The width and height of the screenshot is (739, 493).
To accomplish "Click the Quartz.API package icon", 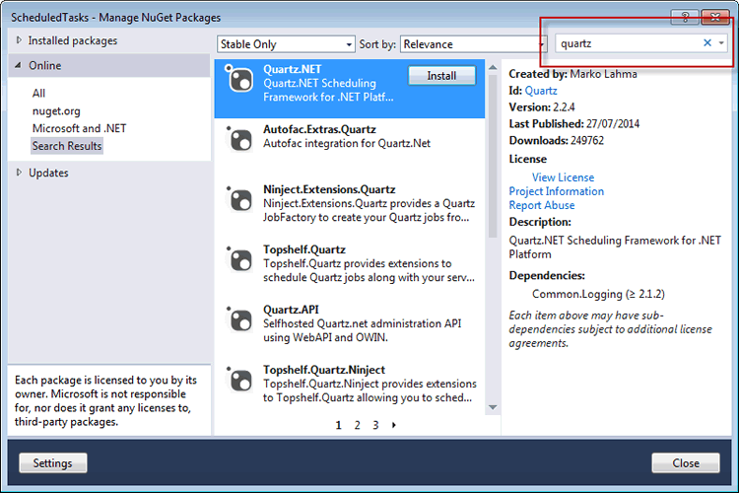I will click(x=239, y=319).
